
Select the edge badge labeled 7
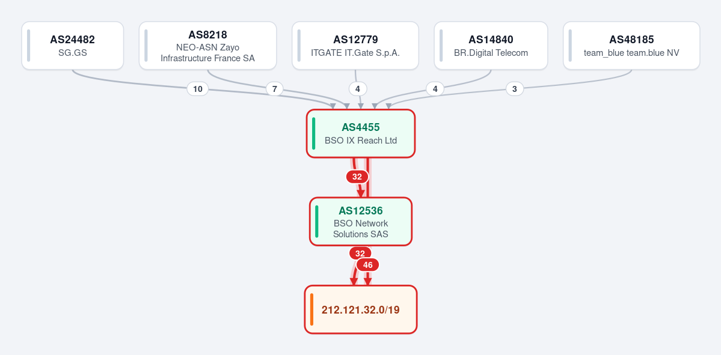click(275, 89)
